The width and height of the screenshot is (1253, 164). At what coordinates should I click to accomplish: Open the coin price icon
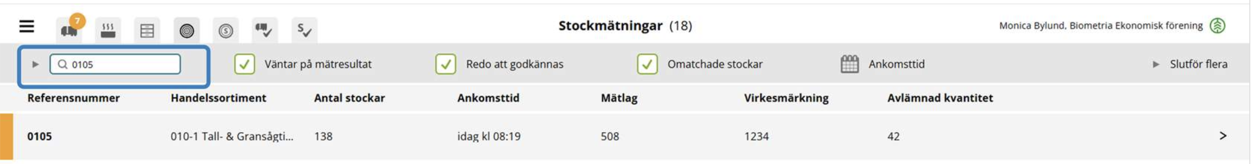pyautogui.click(x=226, y=31)
